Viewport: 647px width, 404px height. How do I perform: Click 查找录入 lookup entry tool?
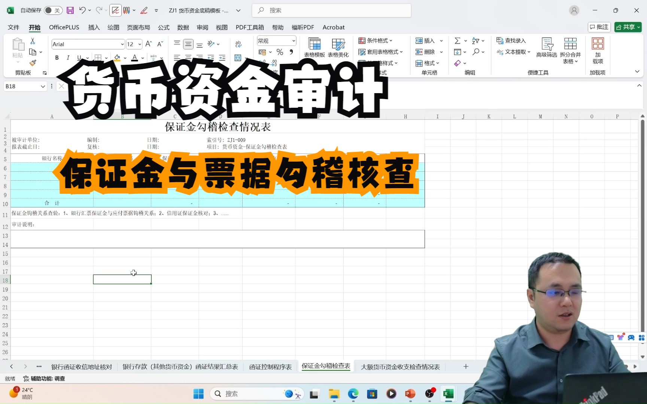[511, 40]
